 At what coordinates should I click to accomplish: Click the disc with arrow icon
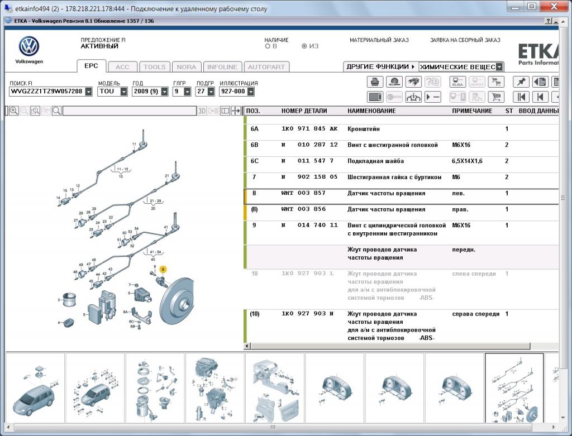394,82
